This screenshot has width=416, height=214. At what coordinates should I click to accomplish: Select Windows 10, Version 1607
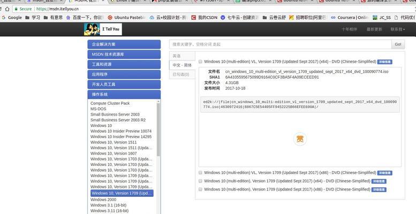(114, 153)
